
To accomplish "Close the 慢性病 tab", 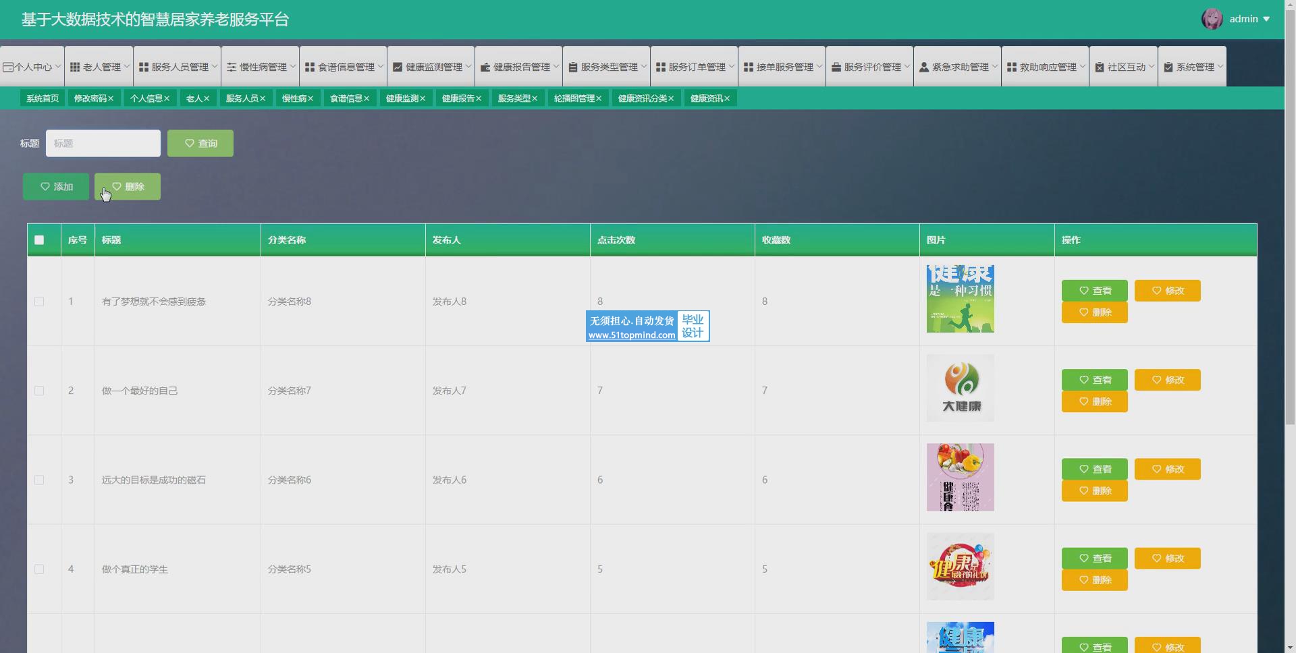I will pos(310,98).
